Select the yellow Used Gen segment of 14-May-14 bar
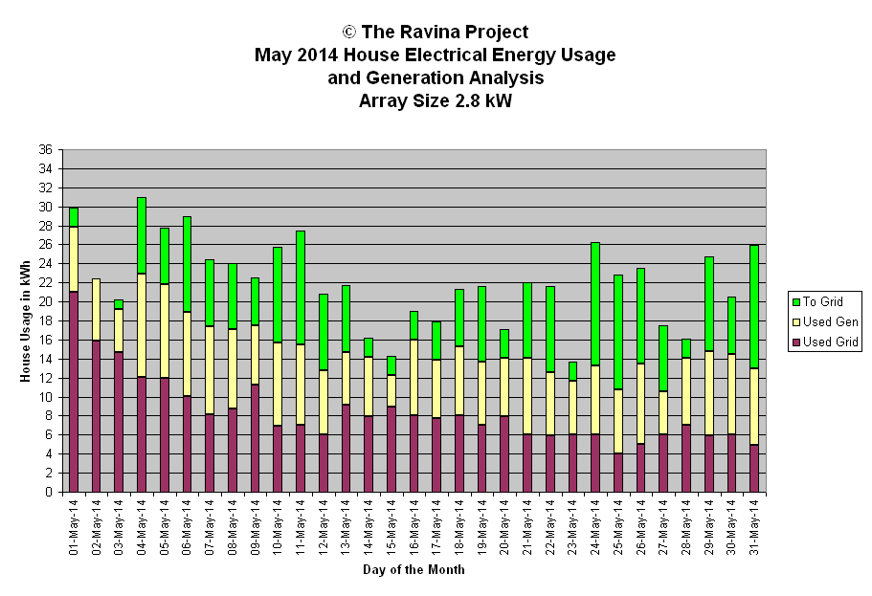This screenshot has width=872, height=596. [x=369, y=386]
